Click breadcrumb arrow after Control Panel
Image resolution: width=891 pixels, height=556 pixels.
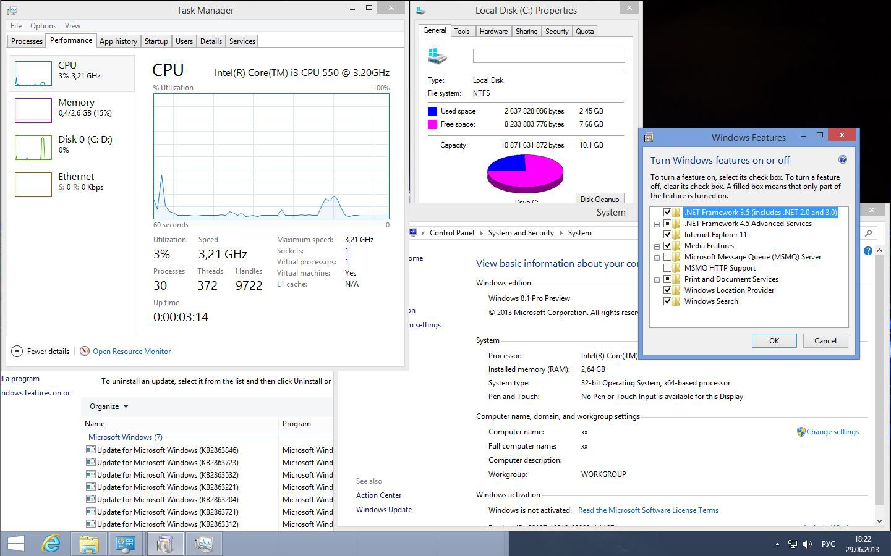(481, 233)
